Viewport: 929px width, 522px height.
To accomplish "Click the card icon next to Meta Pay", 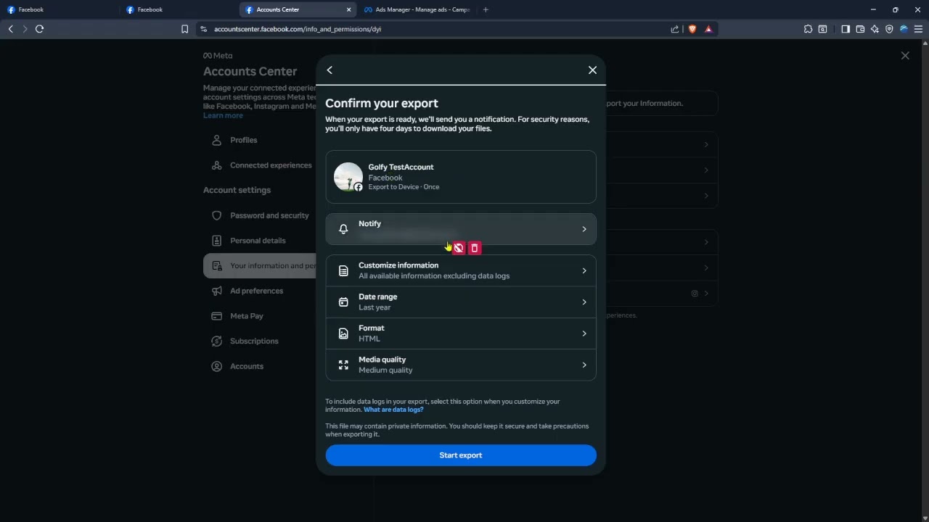I will (x=216, y=316).
